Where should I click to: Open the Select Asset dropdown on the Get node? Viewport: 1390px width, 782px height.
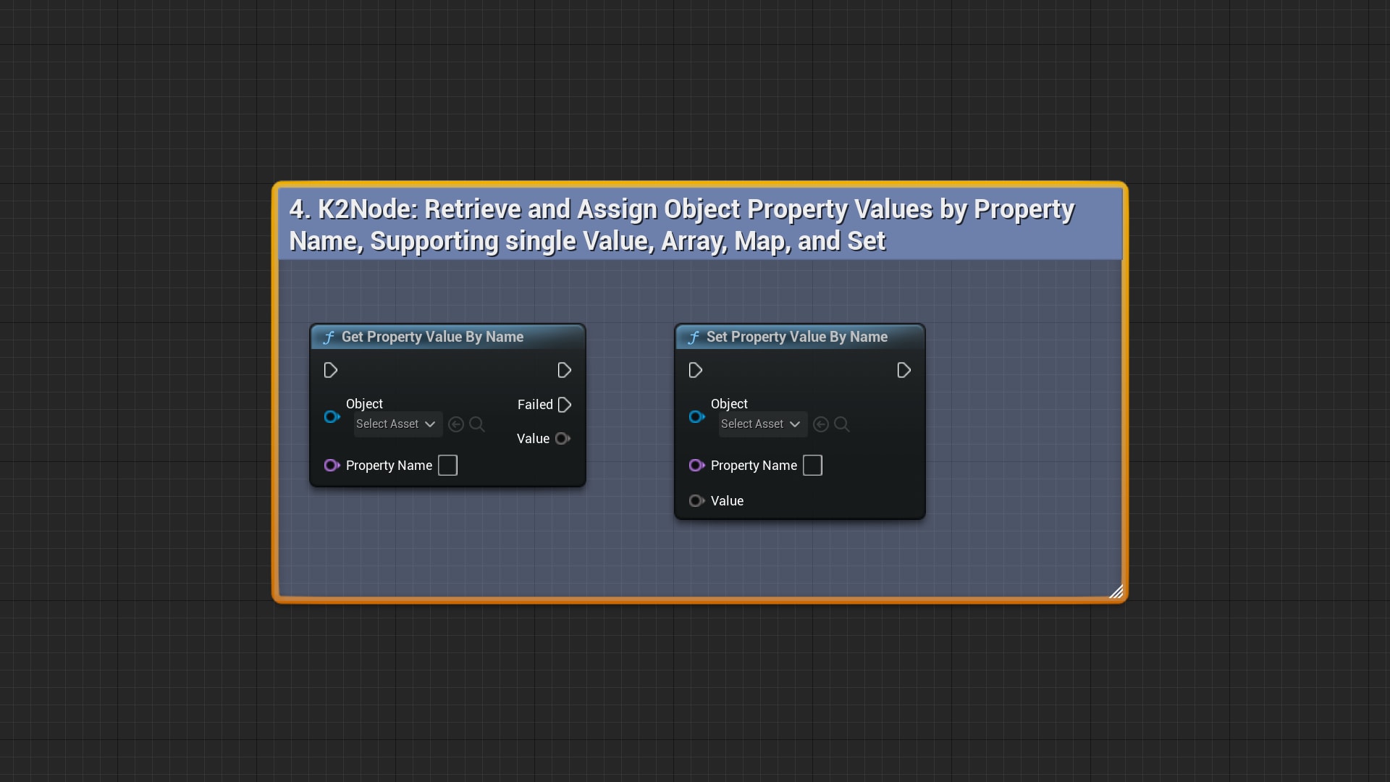396,424
